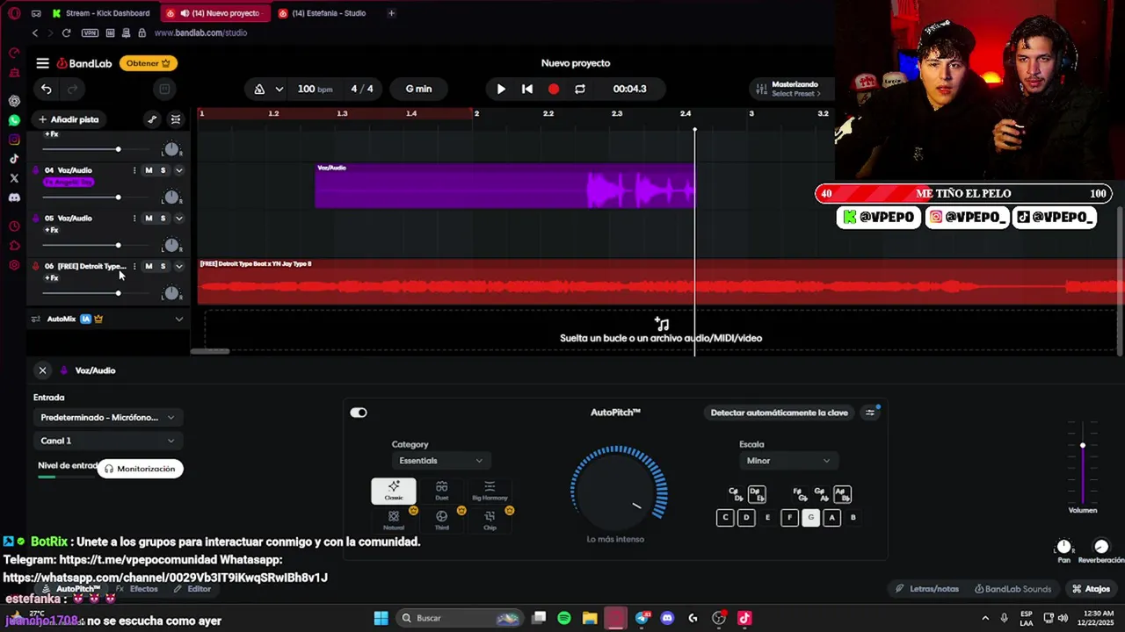Open the BandLab hamburger menu
This screenshot has height=632, width=1125.
tap(42, 63)
